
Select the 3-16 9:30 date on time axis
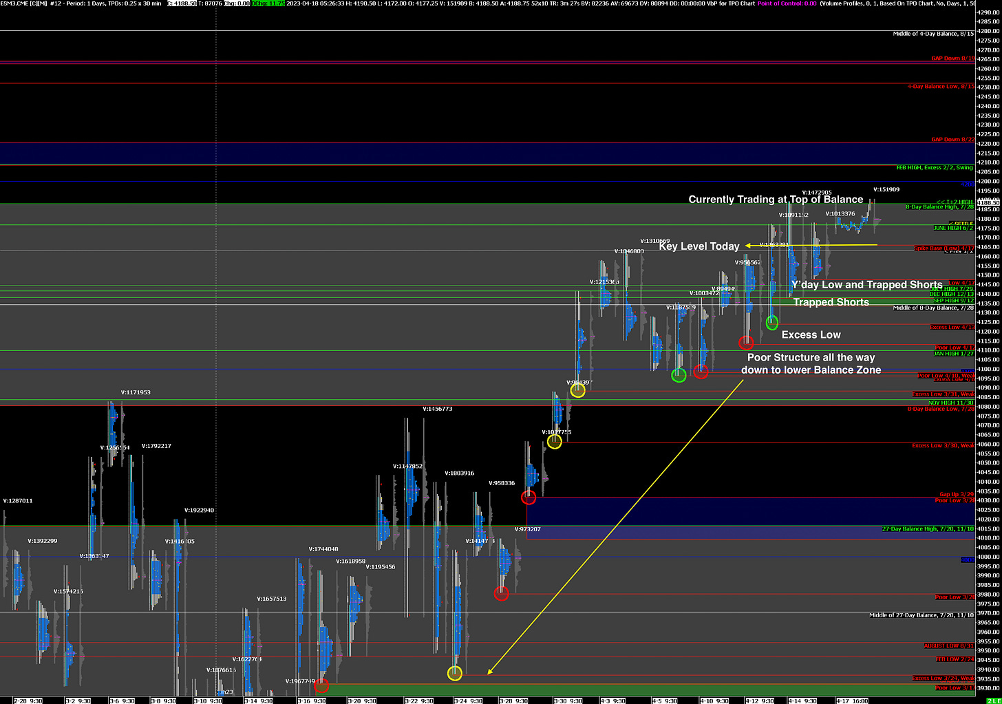click(312, 701)
